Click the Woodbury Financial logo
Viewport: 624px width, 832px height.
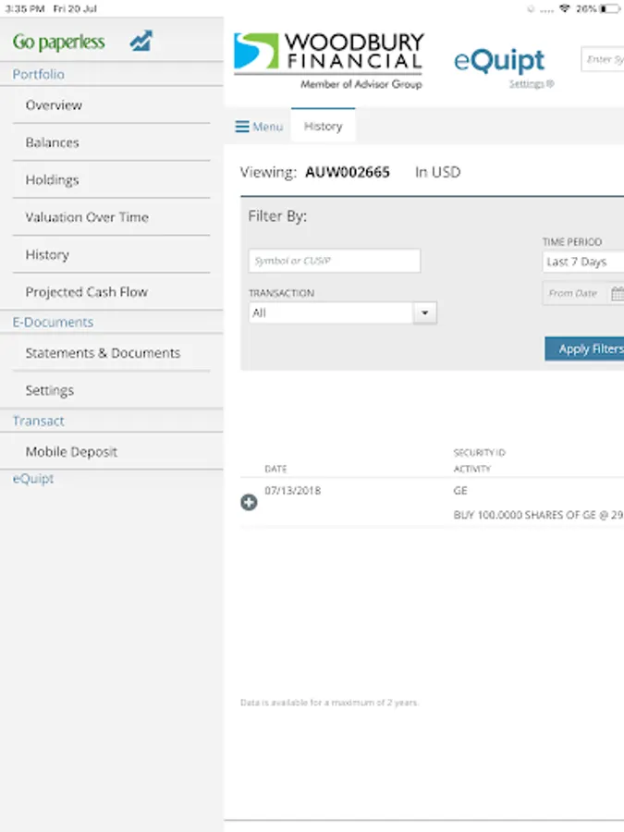point(329,60)
